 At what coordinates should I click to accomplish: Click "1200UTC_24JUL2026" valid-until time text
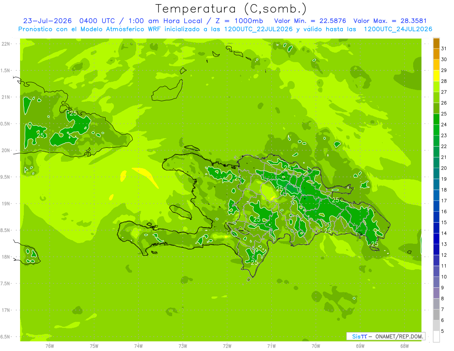click(398, 29)
